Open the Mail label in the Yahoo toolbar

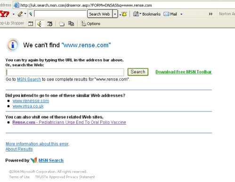click(x=173, y=14)
